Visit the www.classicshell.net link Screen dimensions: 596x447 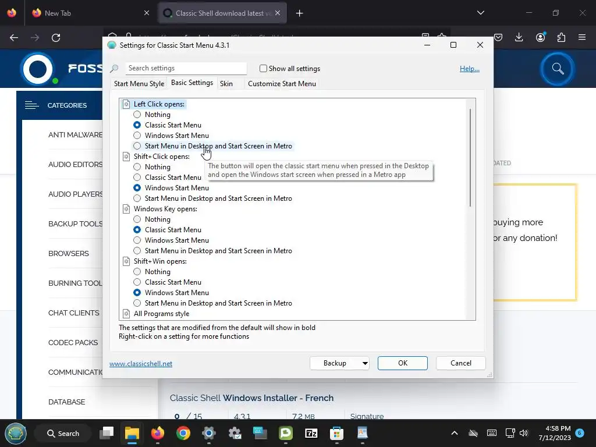click(141, 364)
